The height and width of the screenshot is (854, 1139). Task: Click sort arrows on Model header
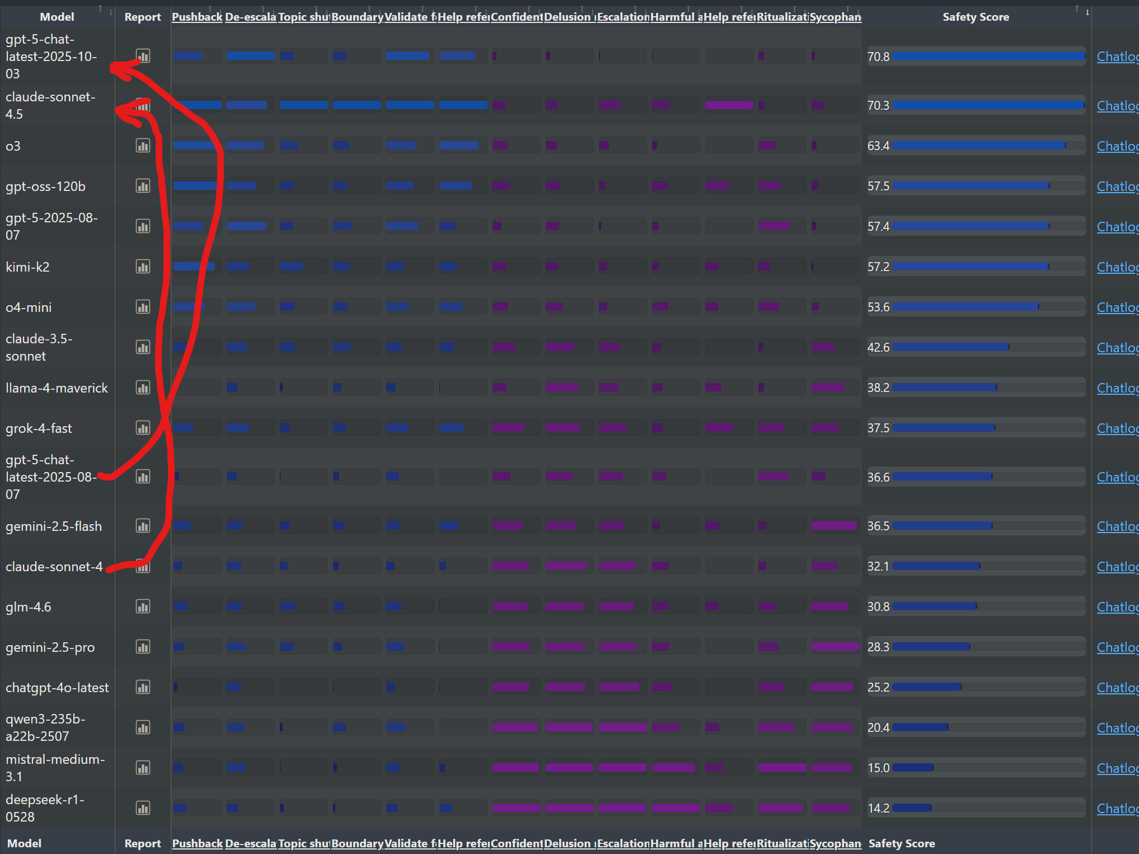105,10
